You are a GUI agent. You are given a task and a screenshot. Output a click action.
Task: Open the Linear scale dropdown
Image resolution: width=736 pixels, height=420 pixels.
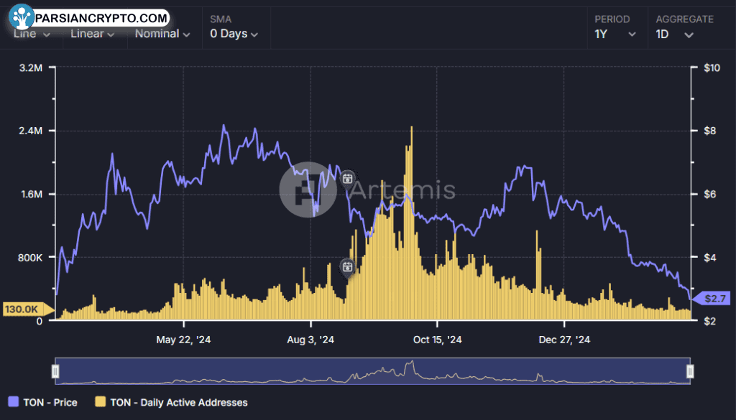93,34
